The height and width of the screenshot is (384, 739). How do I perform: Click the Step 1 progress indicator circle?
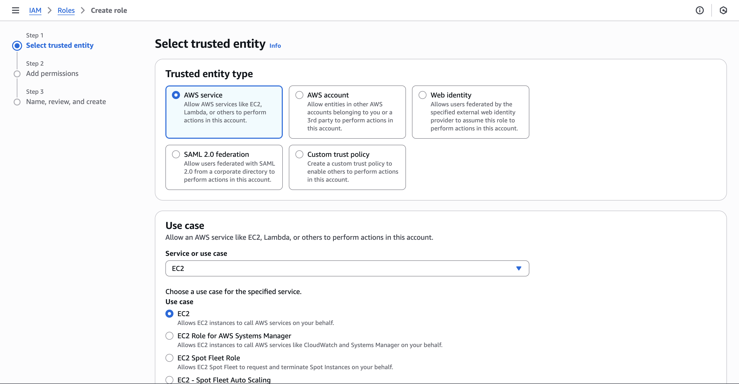(x=17, y=45)
